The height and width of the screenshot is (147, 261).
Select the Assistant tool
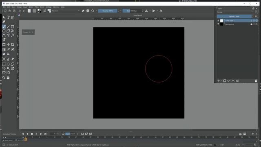[4, 59]
